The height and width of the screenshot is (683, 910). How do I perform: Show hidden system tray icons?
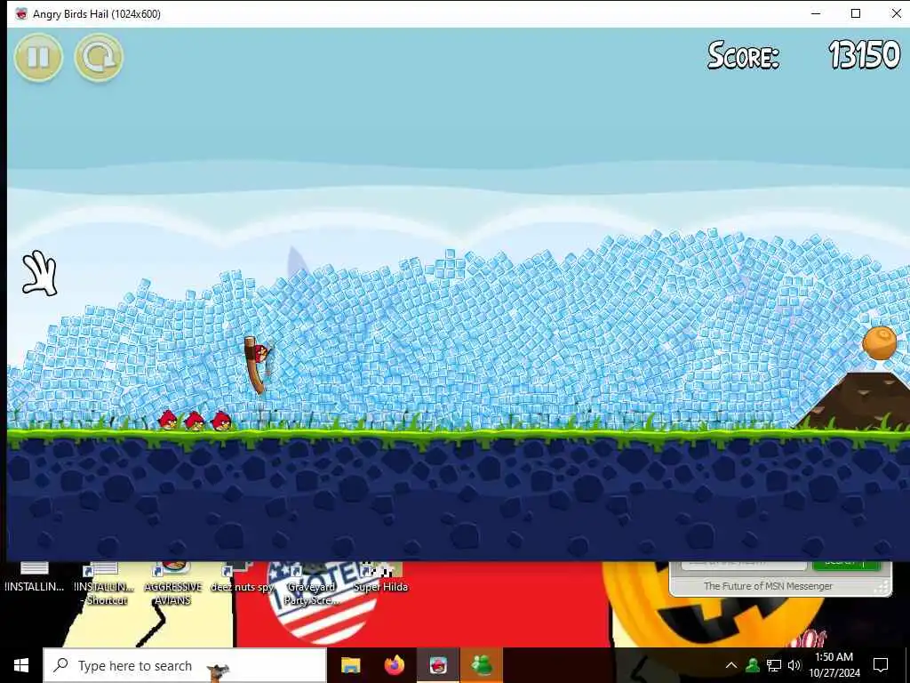click(731, 665)
